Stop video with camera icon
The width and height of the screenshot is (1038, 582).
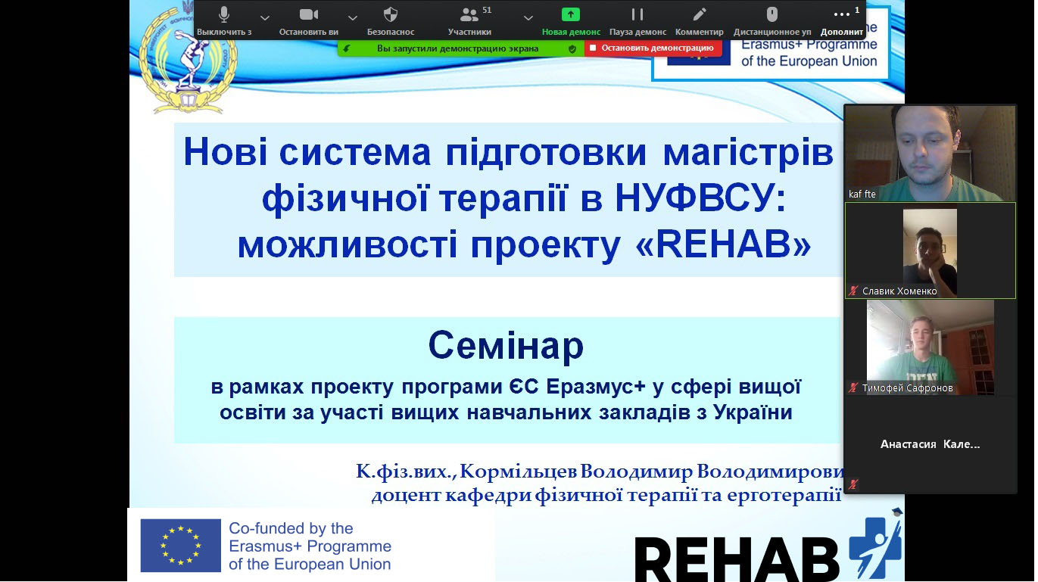pyautogui.click(x=308, y=20)
